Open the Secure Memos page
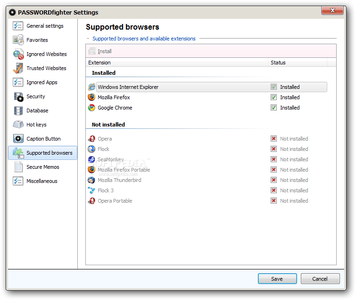The height and width of the screenshot is (300, 356). point(43,167)
